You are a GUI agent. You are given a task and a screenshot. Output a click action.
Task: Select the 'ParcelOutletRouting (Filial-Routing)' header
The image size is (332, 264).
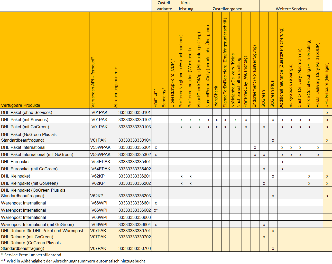309,60
